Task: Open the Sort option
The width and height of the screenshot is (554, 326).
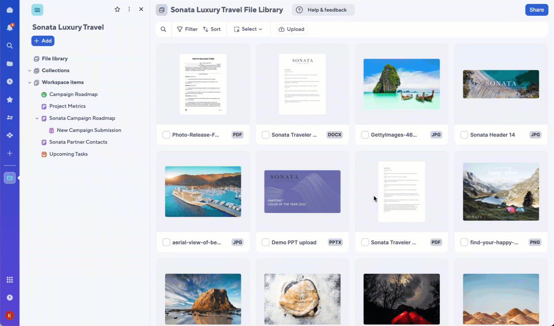Action: (x=212, y=29)
